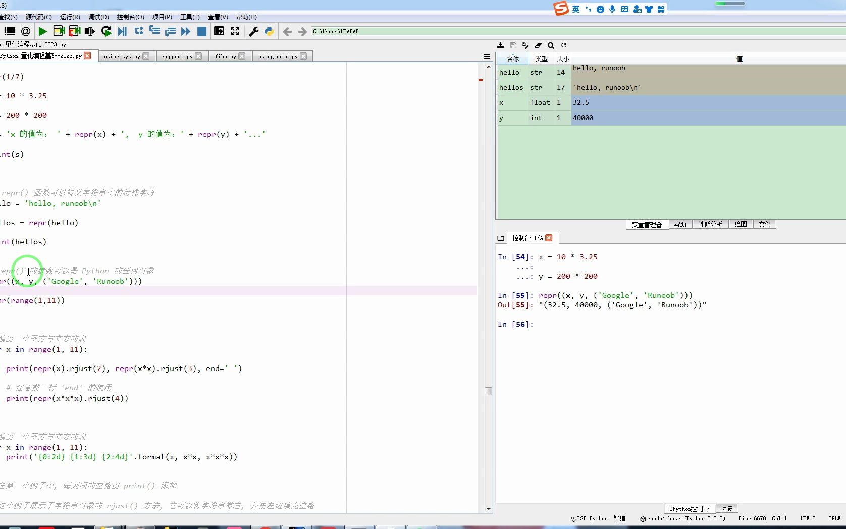Search variables with magnifier icon

coord(551,45)
